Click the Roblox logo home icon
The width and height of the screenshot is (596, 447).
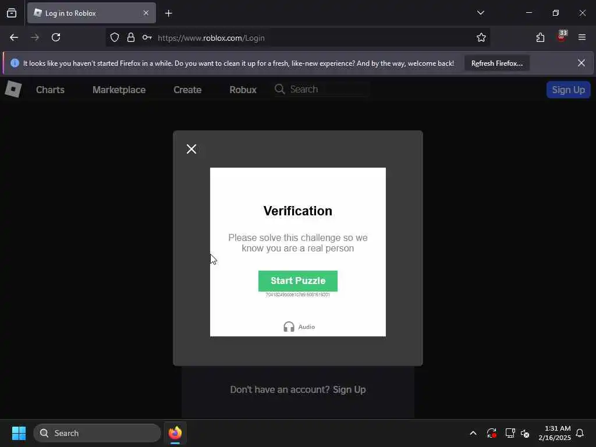coord(13,89)
